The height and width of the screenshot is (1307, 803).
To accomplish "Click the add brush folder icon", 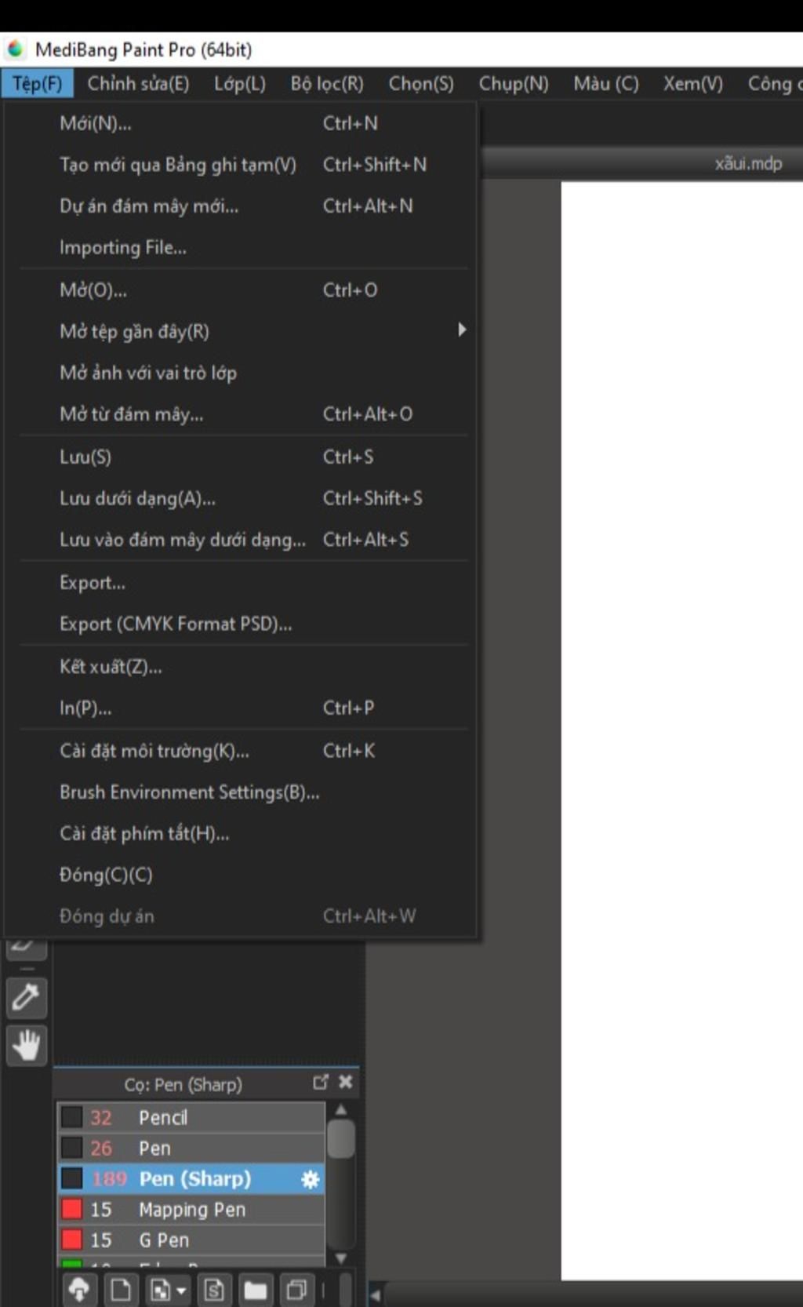I will point(255,1289).
